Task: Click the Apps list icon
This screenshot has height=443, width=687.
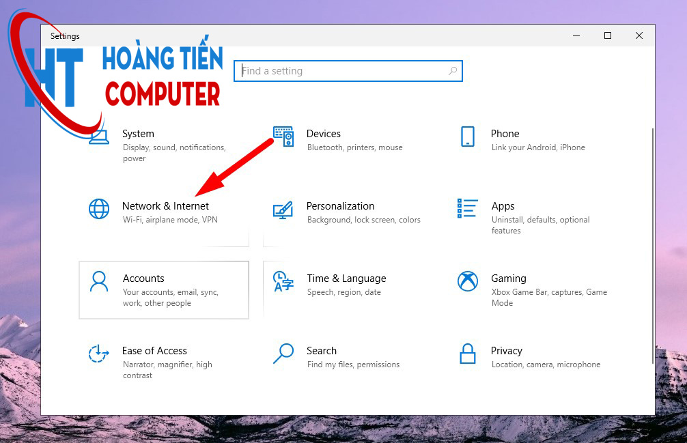Action: (x=468, y=209)
